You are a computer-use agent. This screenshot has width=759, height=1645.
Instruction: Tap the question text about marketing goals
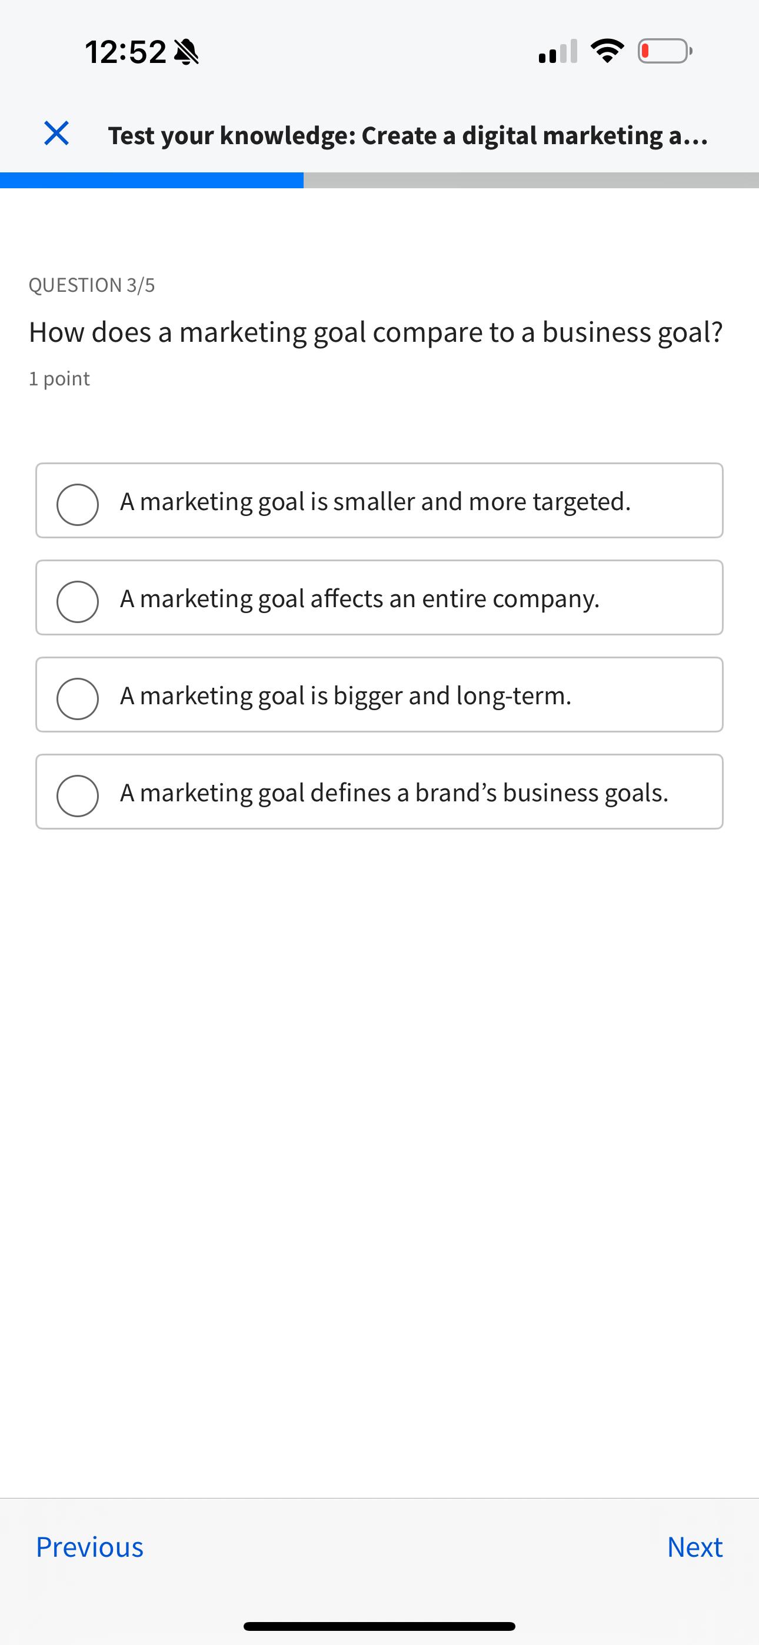[377, 331]
